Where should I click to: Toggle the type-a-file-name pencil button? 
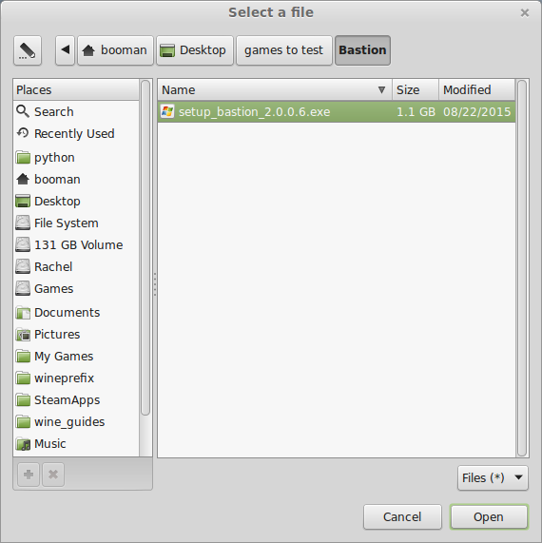point(28,50)
